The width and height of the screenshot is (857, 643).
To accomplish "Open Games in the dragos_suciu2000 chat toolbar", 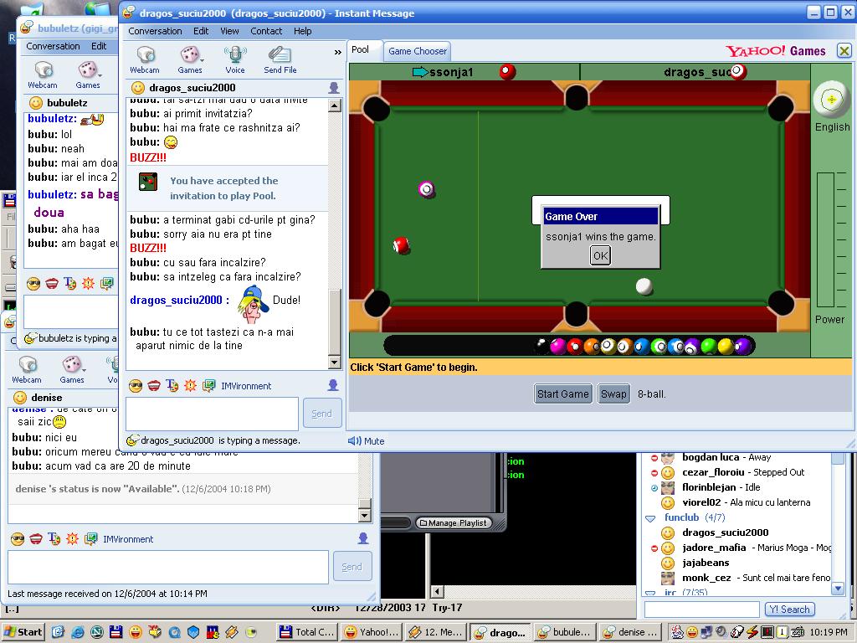I will (x=190, y=59).
